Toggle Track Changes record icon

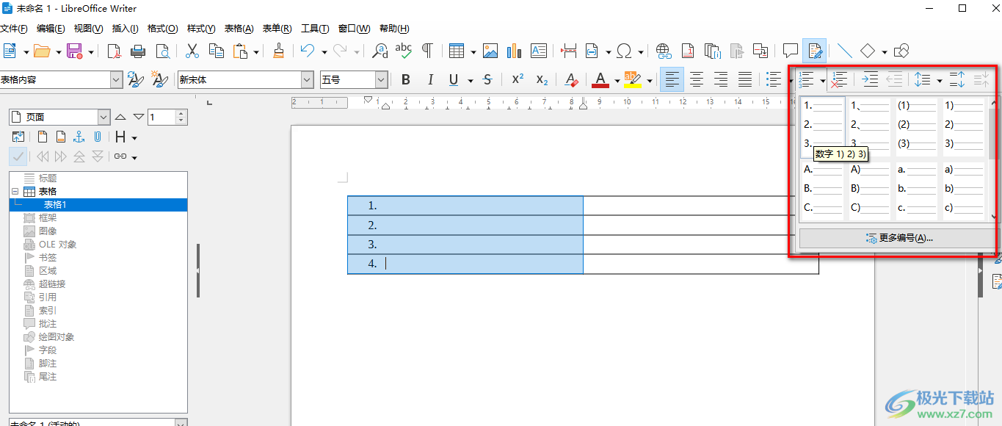[814, 51]
